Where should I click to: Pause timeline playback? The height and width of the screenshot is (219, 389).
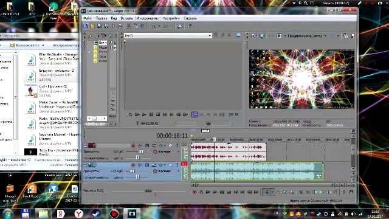point(222,192)
